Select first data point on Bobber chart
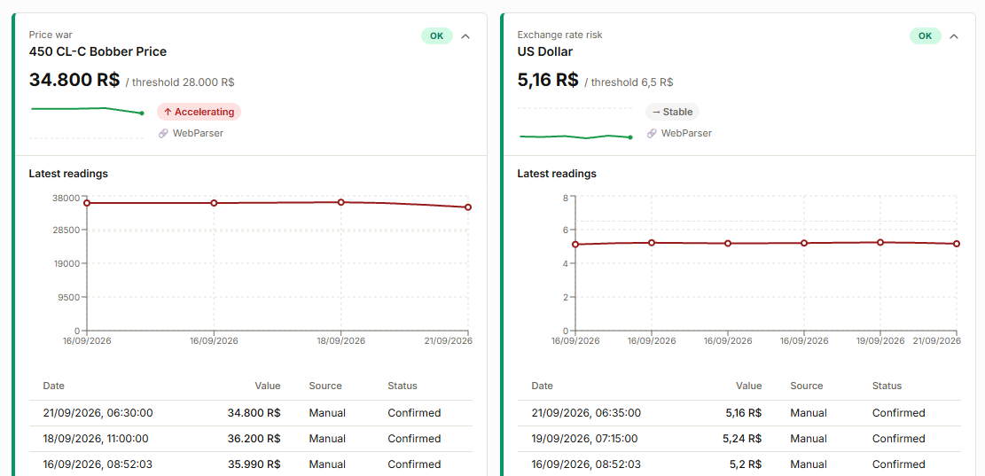The width and height of the screenshot is (985, 476). [x=87, y=203]
